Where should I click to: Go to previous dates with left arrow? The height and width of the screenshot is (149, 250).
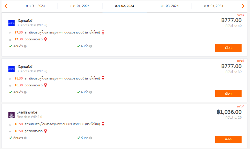pos(6,6)
